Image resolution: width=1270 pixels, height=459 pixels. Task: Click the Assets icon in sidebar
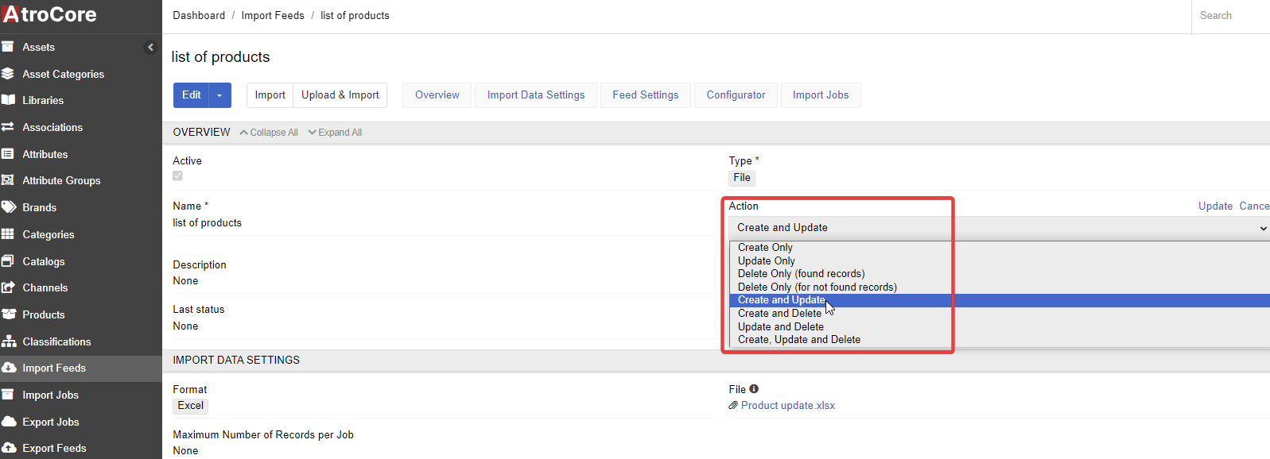click(8, 47)
